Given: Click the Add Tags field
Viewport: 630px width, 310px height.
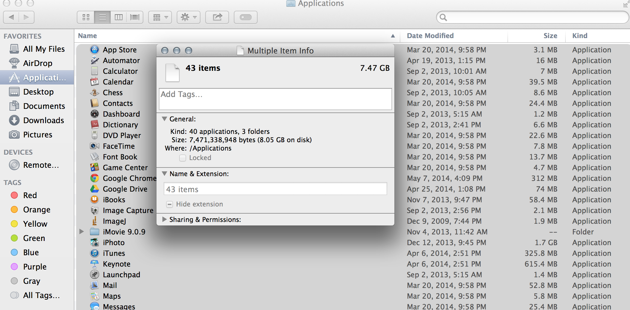Looking at the screenshot, I should coord(275,99).
